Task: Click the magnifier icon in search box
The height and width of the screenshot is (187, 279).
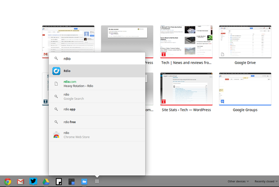Action: (56, 58)
